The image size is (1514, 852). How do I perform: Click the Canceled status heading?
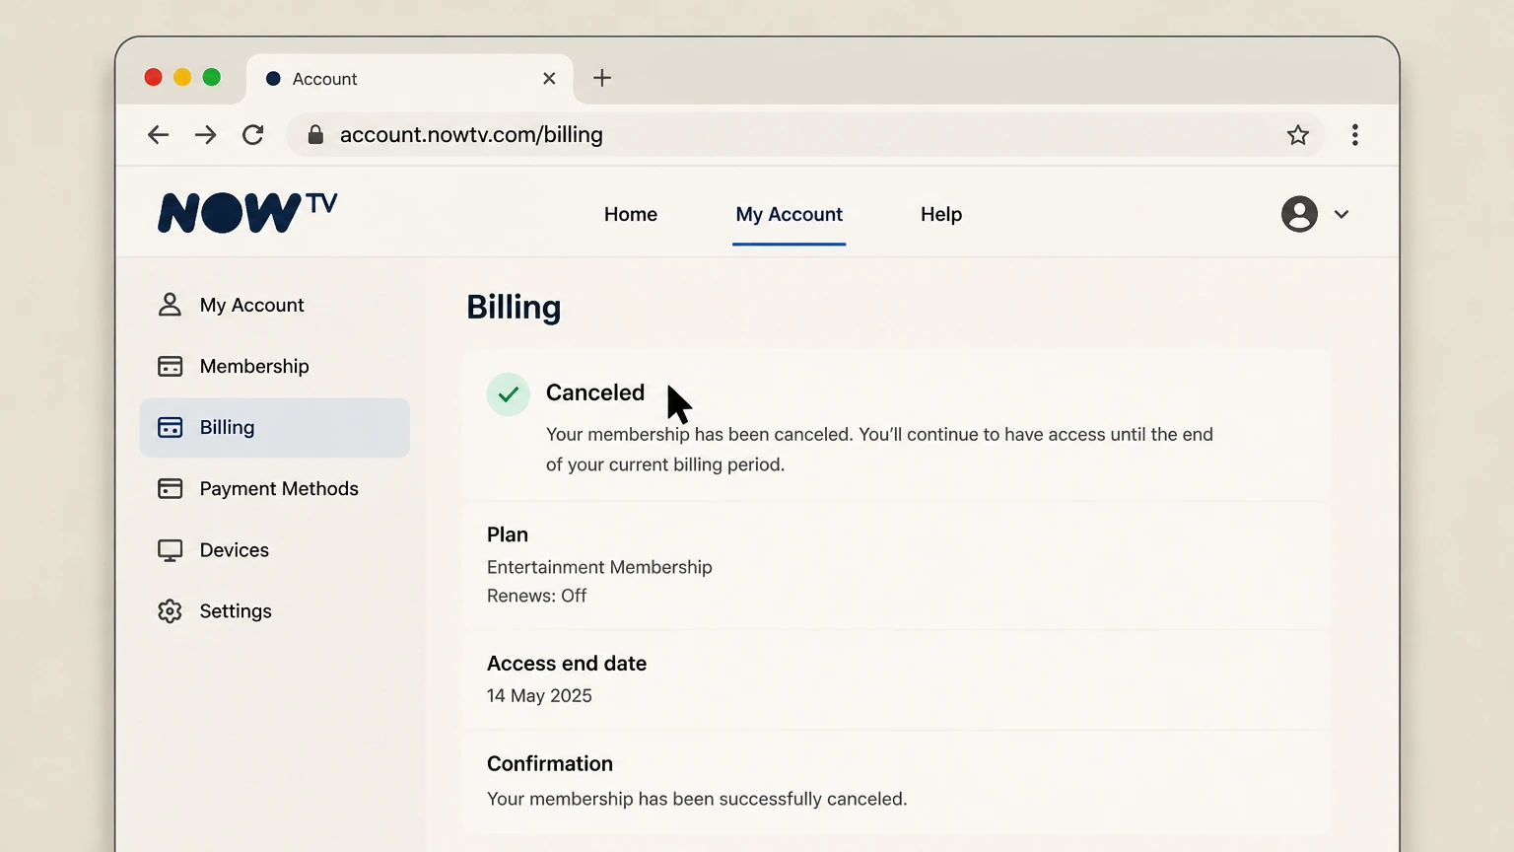pos(595,392)
